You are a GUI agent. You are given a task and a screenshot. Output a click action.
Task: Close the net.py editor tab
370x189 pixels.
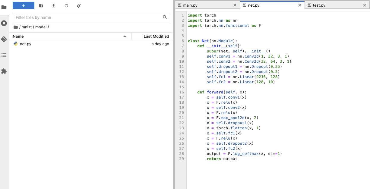299,5
